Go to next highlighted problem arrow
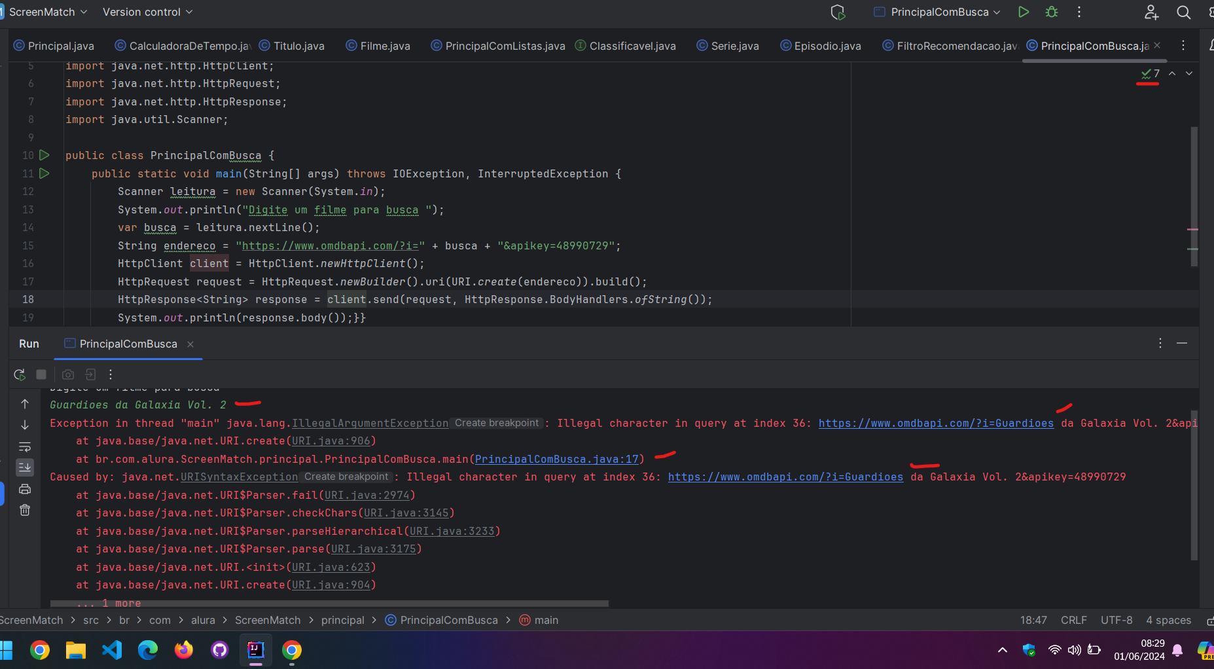Image resolution: width=1214 pixels, height=669 pixels. point(1189,73)
